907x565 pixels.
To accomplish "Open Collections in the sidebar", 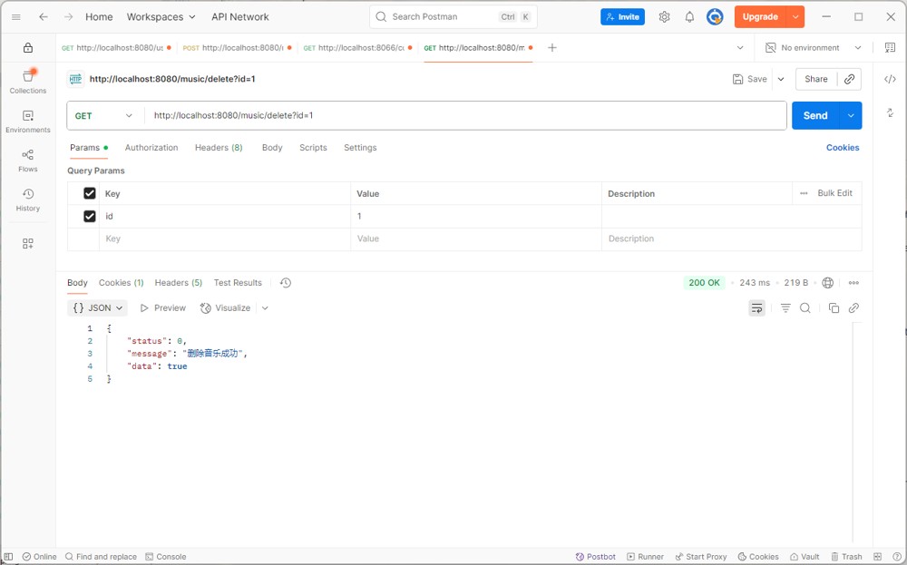I will pos(28,82).
